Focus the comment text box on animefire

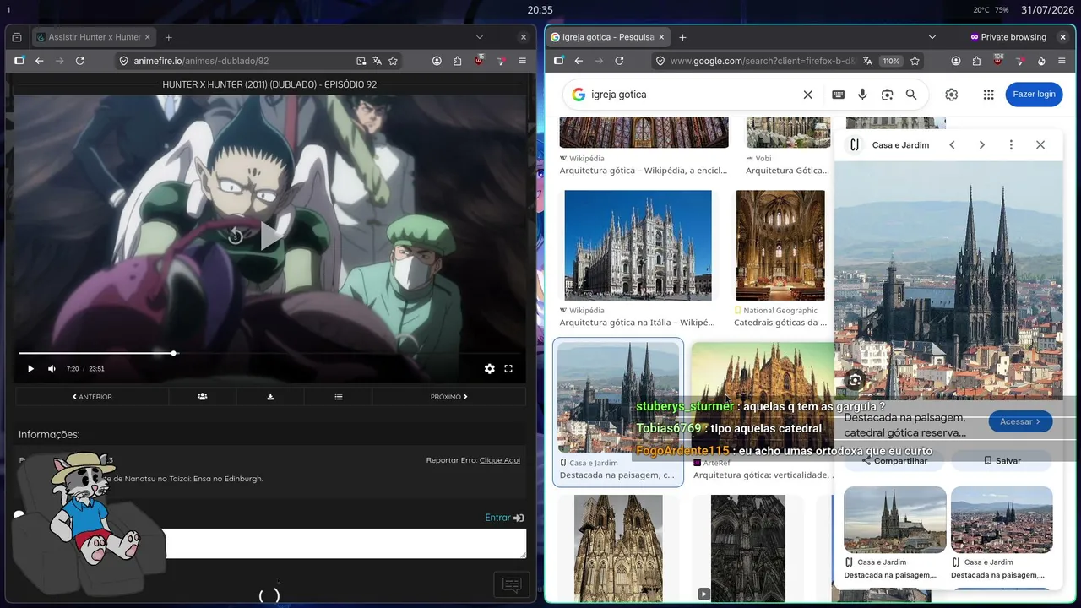(345, 544)
